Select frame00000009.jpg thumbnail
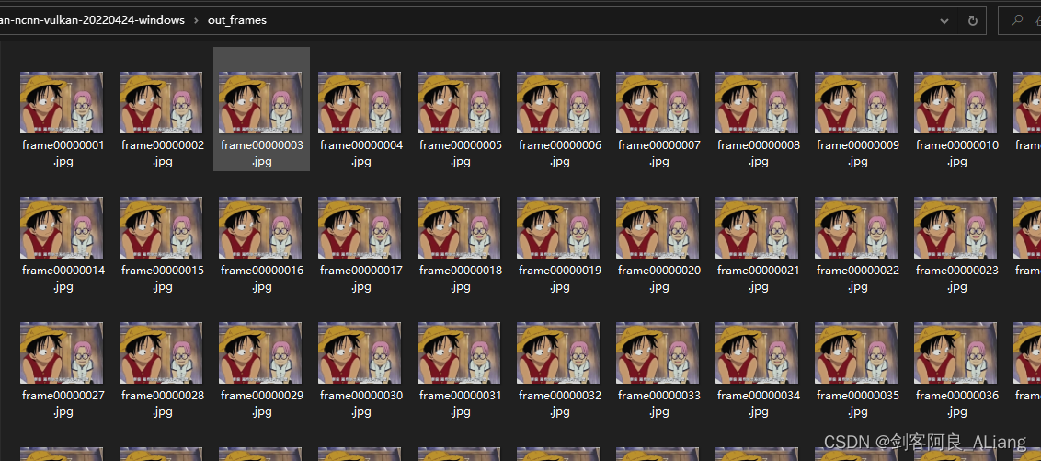 [x=856, y=103]
